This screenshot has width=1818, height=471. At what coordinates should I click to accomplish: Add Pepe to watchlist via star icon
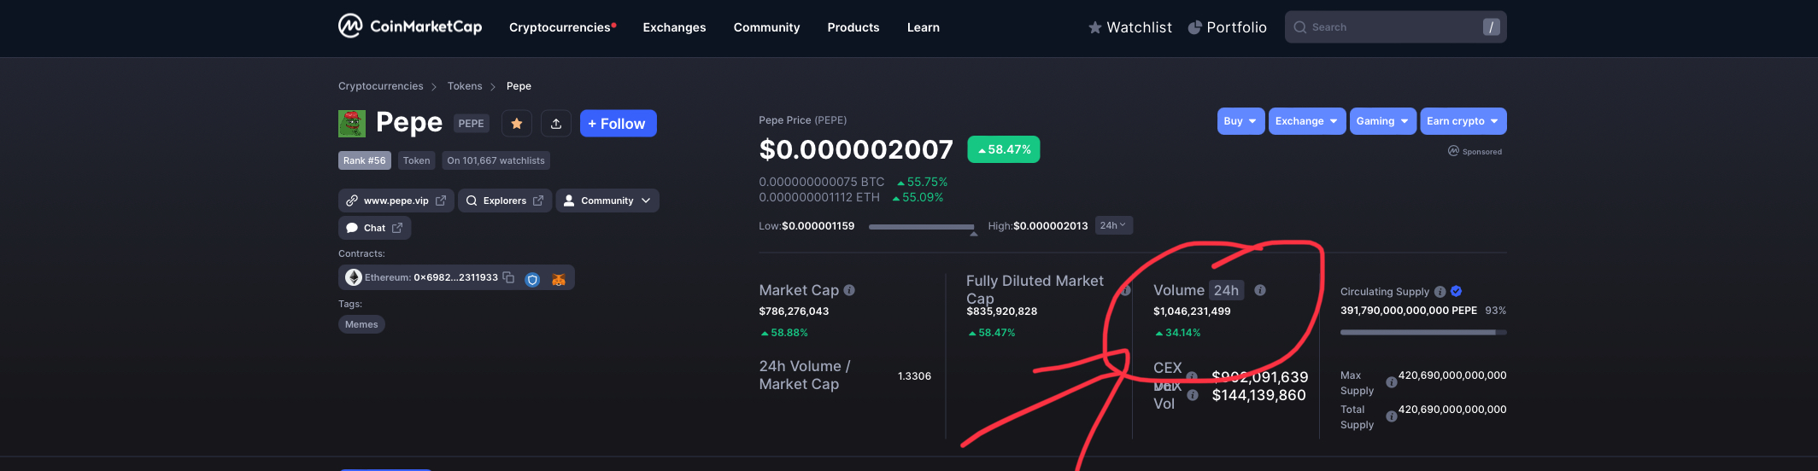click(x=517, y=124)
